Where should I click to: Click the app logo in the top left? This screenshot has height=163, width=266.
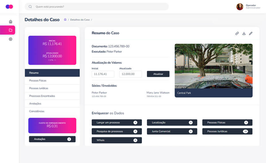[9, 7]
